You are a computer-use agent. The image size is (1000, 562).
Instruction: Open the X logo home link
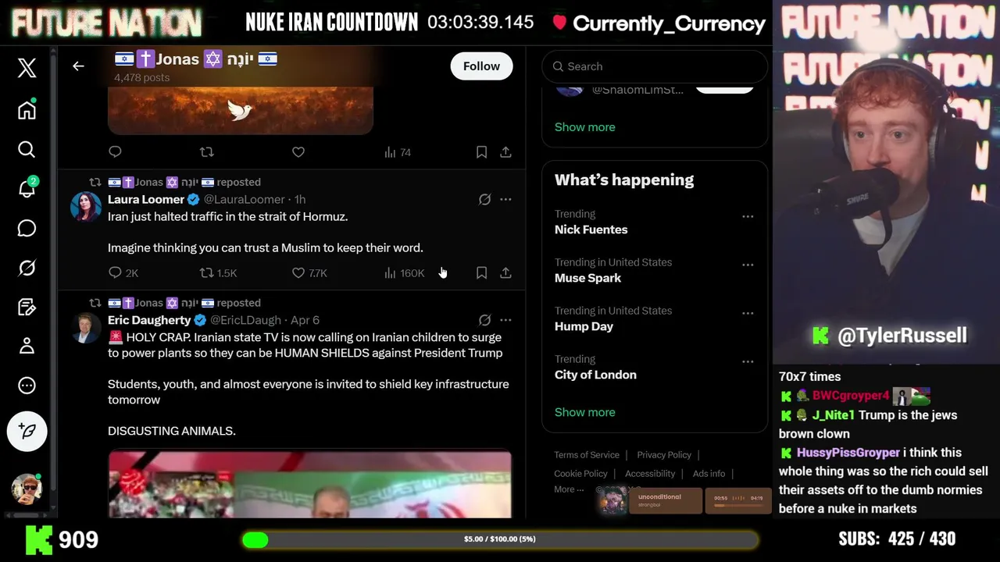point(27,68)
